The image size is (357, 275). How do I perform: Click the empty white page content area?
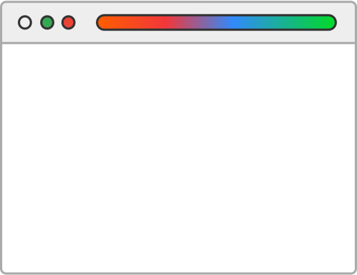(x=178, y=158)
